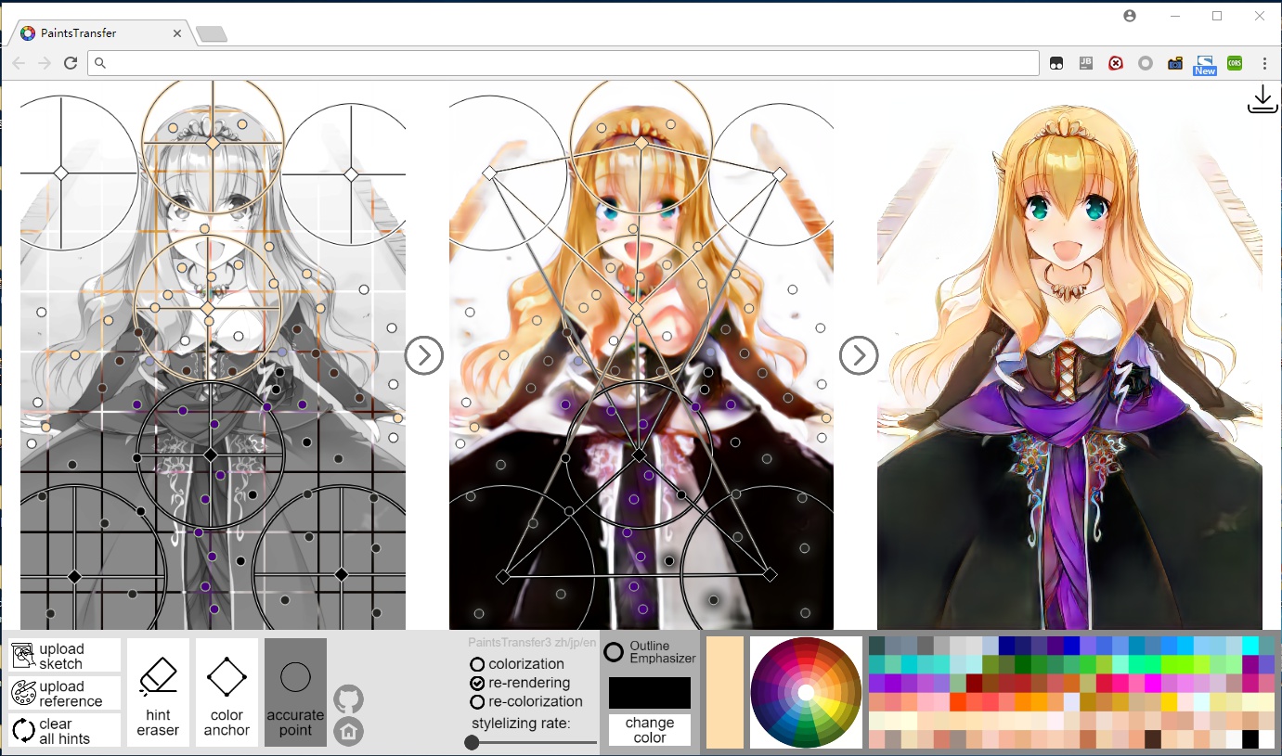Close the PaintsTransfer tab

177,33
